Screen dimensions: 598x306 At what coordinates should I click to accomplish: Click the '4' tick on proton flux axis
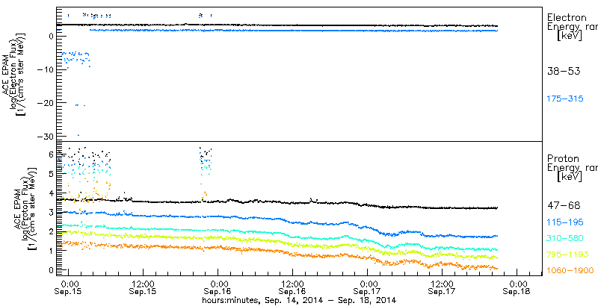[51, 193]
